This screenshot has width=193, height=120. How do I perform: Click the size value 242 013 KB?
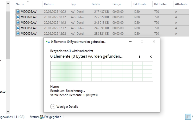102,23
